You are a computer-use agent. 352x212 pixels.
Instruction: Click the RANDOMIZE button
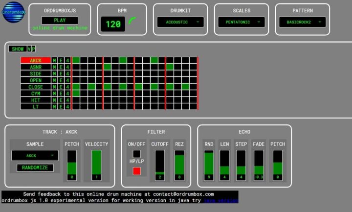tap(35, 167)
